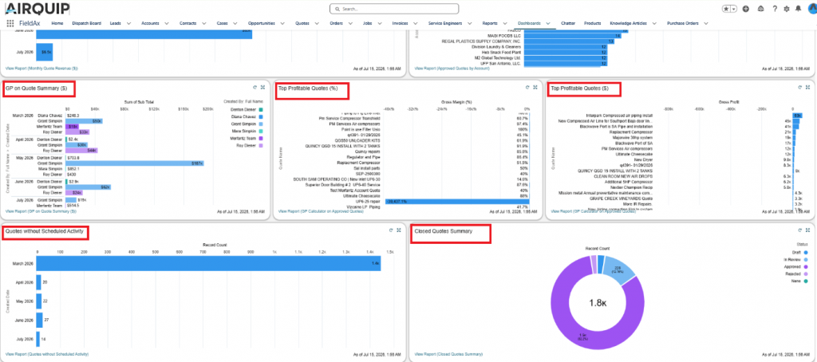This screenshot has width=817, height=362.
Task: Expand the Opportunities tab dropdown chevron
Action: point(282,23)
